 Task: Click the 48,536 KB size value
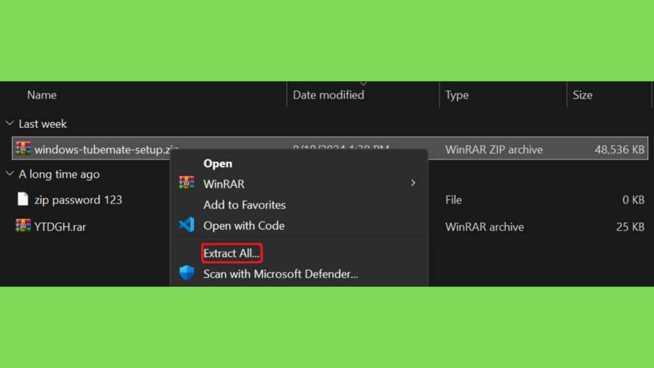click(x=620, y=149)
